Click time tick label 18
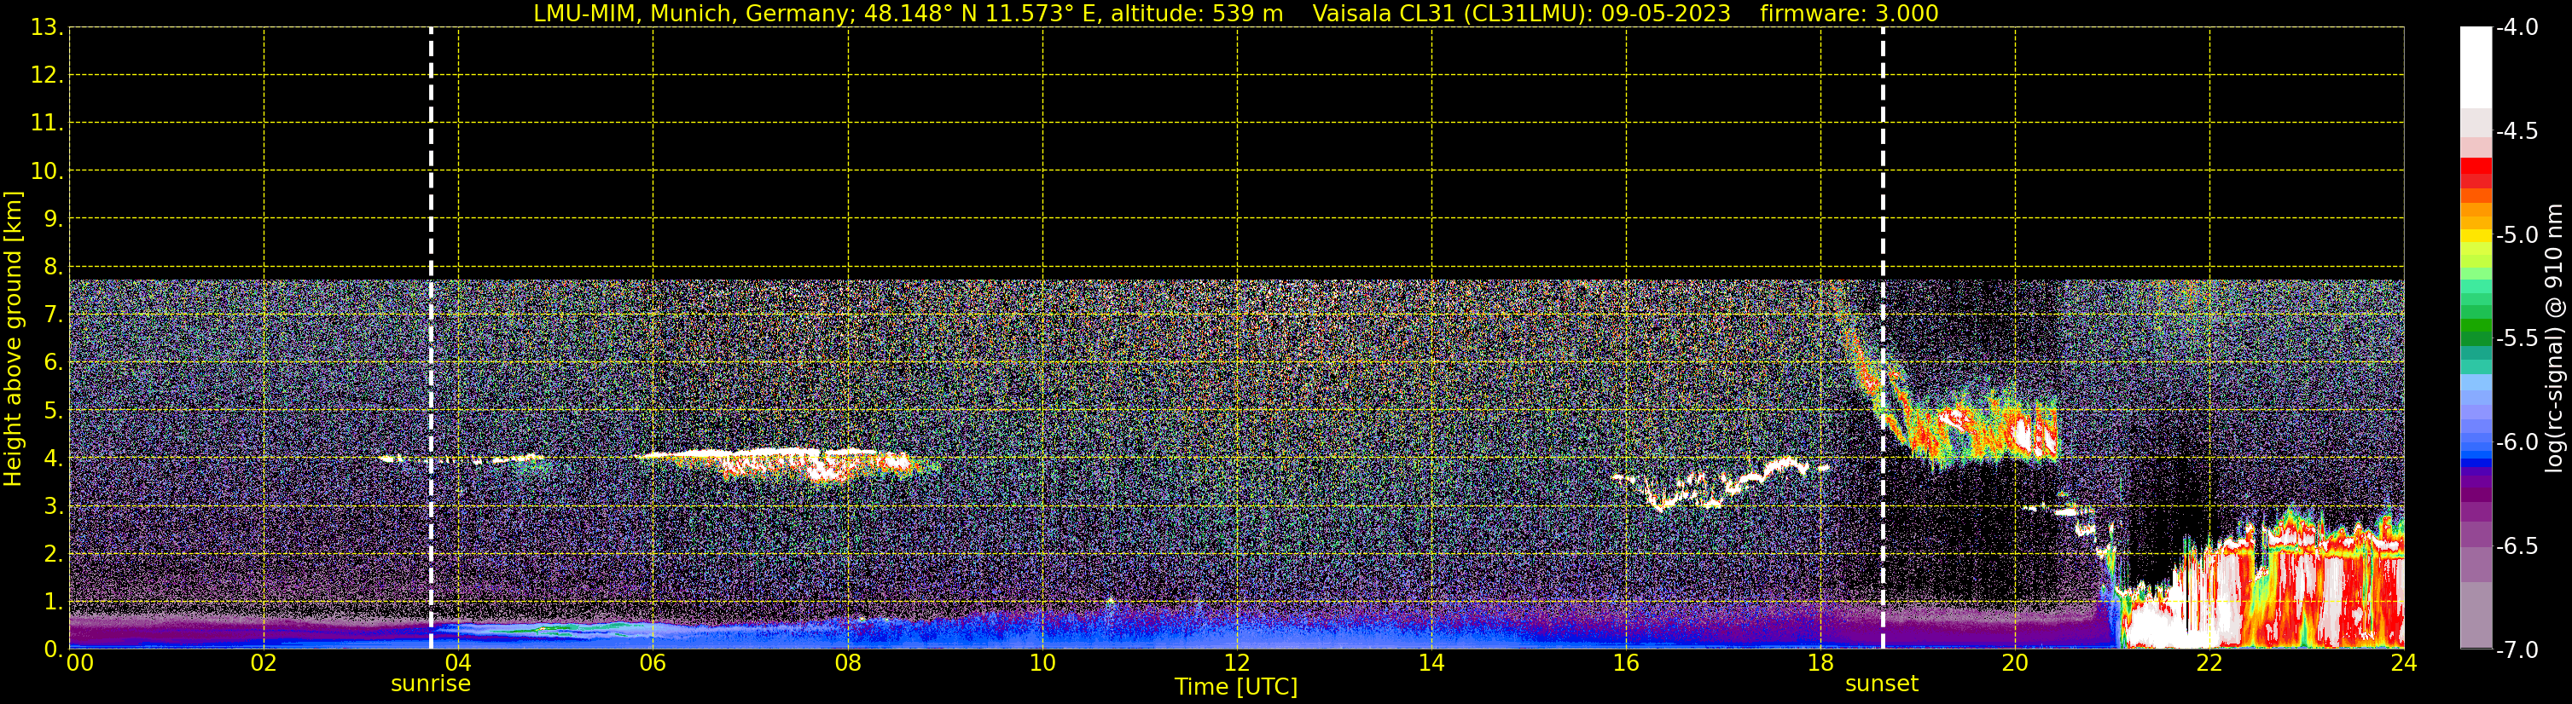Screen dimensions: 2572x704 tap(1821, 663)
